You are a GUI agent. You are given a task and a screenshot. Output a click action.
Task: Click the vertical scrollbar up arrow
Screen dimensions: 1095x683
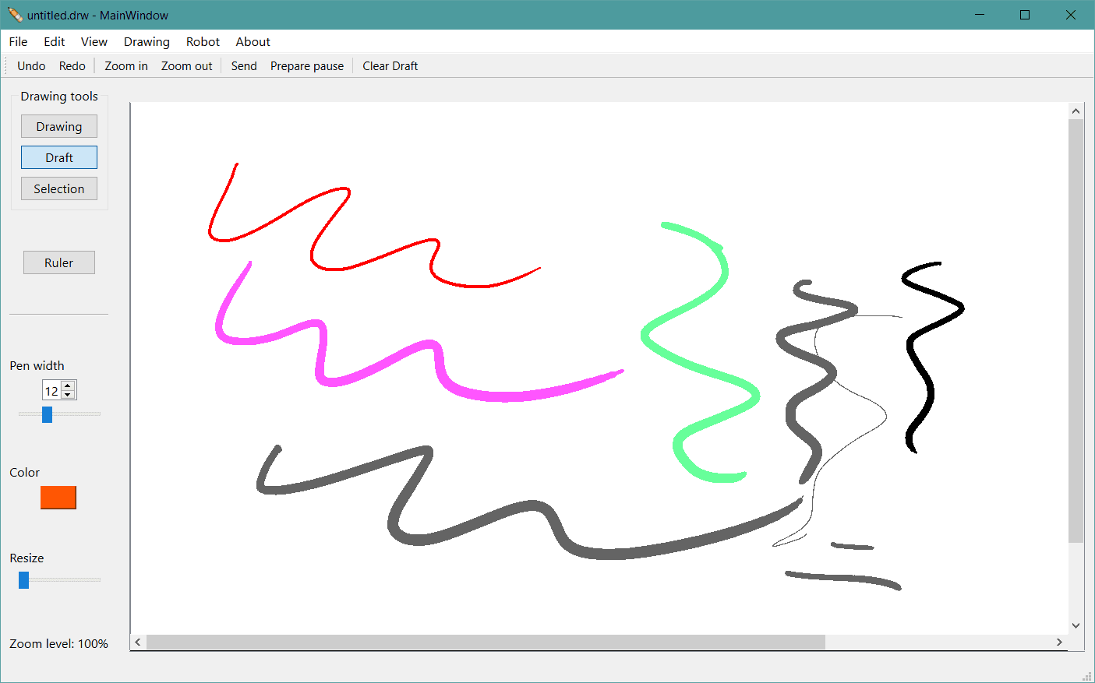pyautogui.click(x=1076, y=111)
